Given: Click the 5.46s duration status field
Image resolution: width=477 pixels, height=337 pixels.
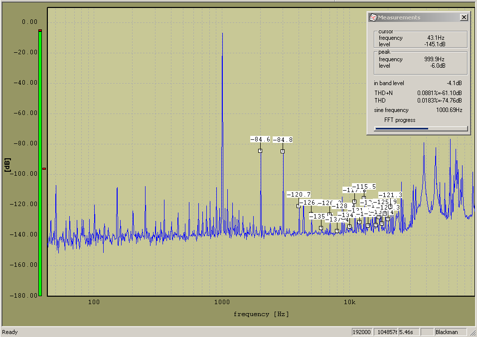Looking at the screenshot, I should tap(409, 332).
